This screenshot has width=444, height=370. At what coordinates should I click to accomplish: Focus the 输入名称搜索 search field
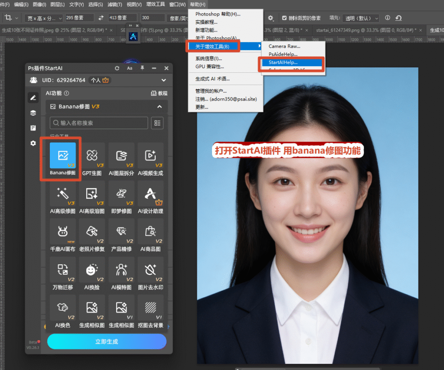coord(99,123)
